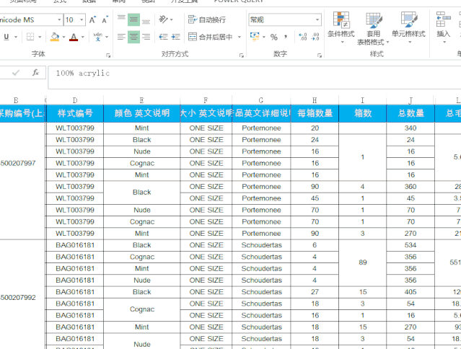Image resolution: width=461 pixels, height=349 pixels.
Task: Set bottom vertical alignment
Action: (146, 20)
